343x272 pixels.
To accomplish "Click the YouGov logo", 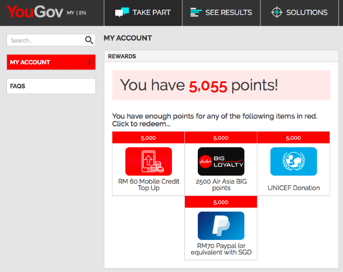I will (x=35, y=12).
